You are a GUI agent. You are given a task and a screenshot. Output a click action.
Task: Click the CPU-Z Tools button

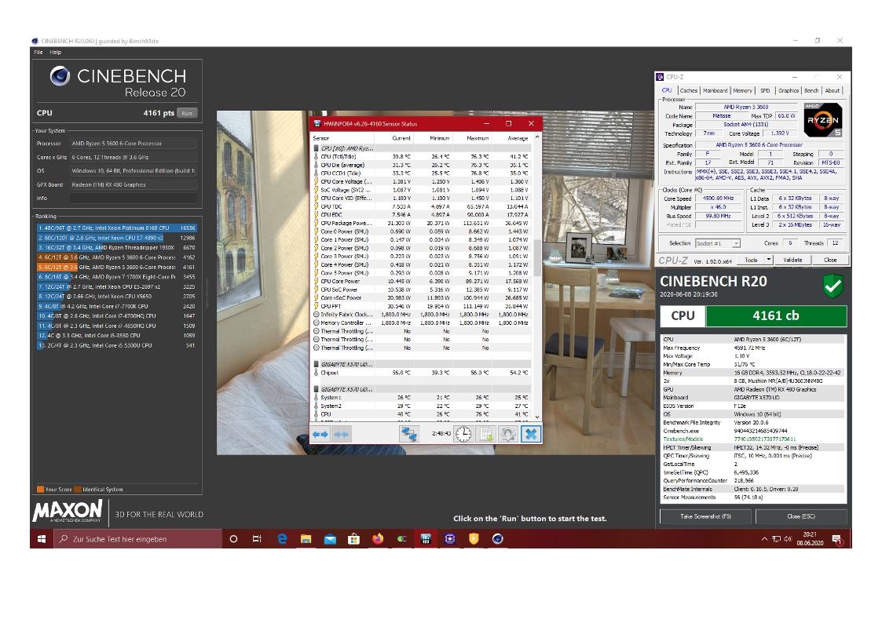(x=751, y=260)
